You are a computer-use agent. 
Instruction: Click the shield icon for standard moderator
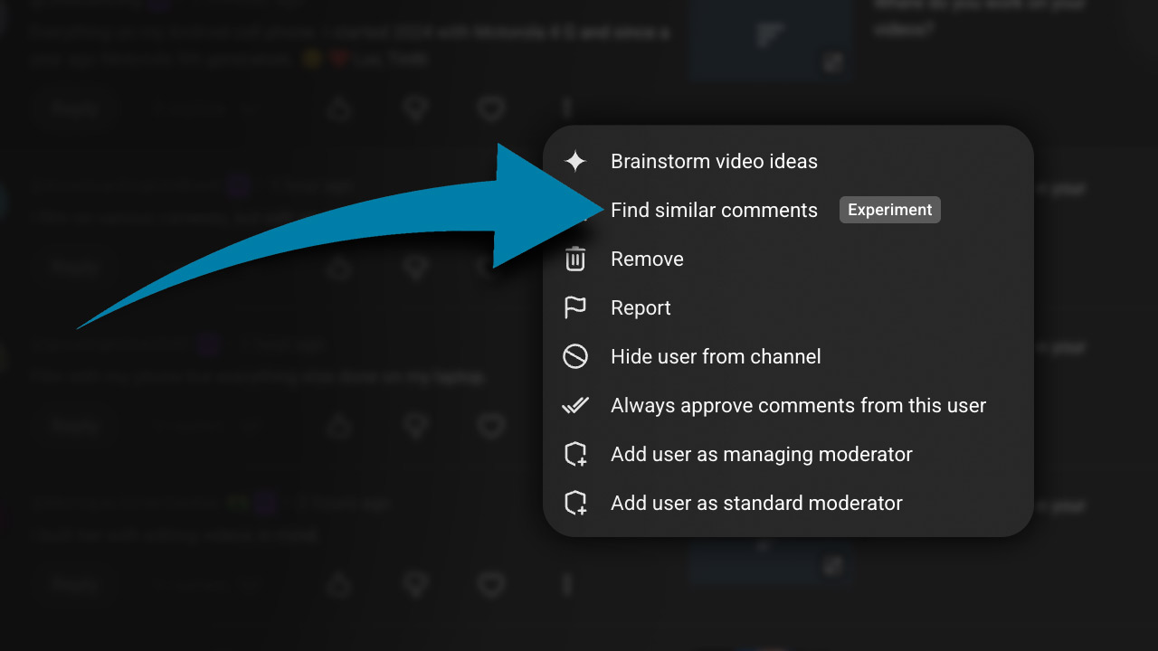pyautogui.click(x=575, y=504)
